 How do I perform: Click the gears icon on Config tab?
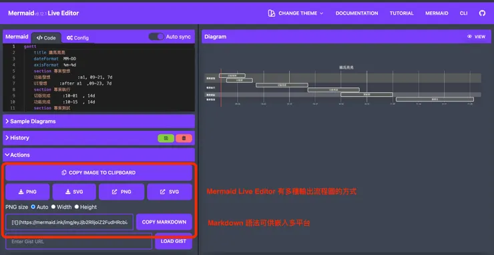69,38
